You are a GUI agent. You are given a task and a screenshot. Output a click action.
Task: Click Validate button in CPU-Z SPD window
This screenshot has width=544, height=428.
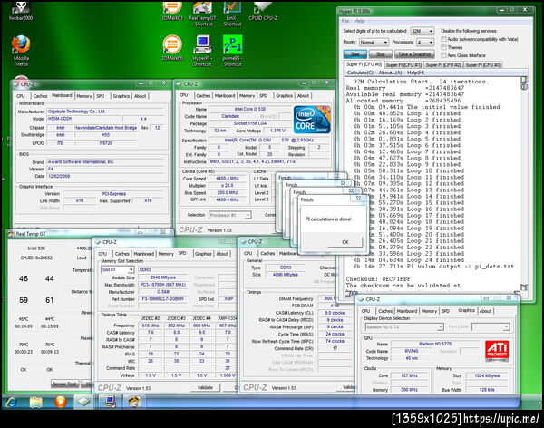(x=205, y=387)
